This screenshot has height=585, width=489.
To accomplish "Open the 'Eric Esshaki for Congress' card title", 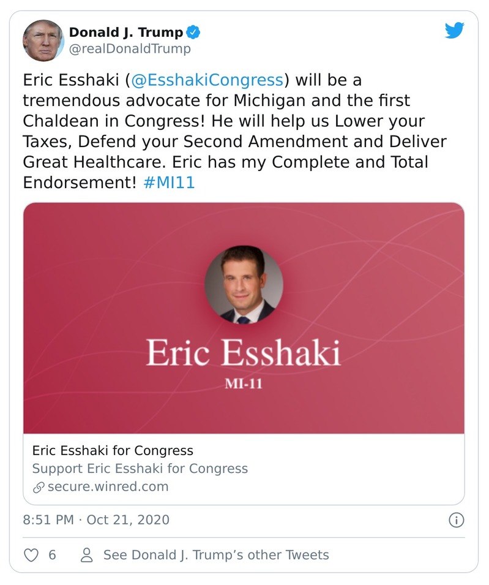I will click(113, 451).
